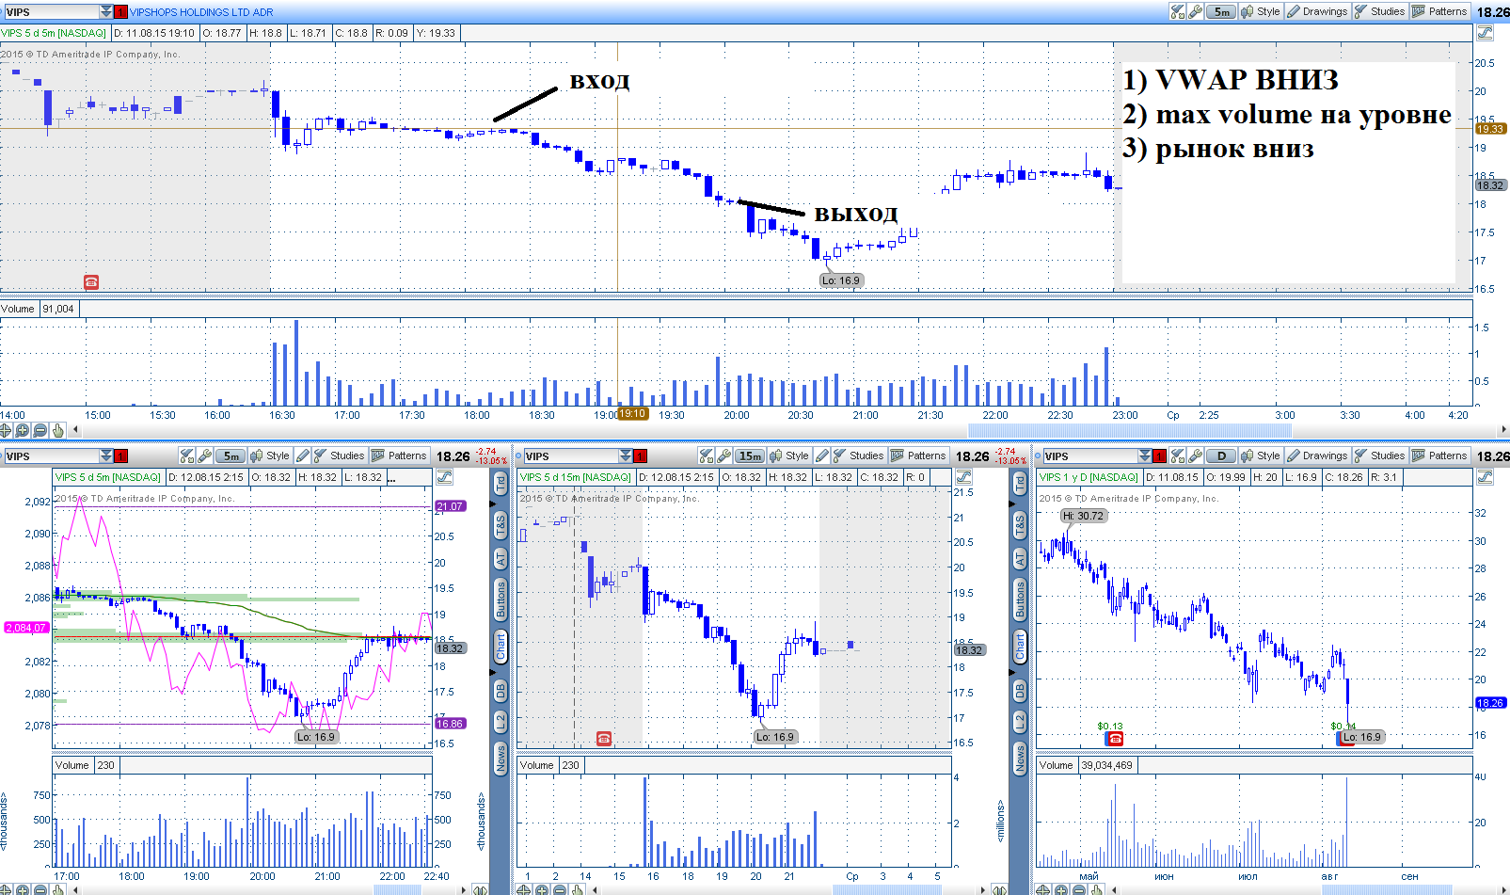
Task: Open Chart side tab between left and middle charts
Action: pyautogui.click(x=501, y=647)
